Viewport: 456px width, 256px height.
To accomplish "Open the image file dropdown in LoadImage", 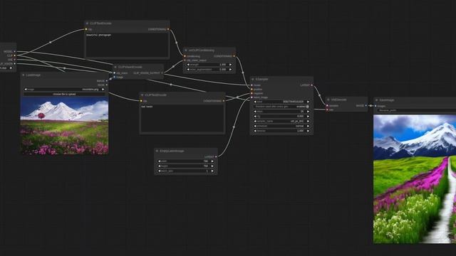I will (64, 89).
